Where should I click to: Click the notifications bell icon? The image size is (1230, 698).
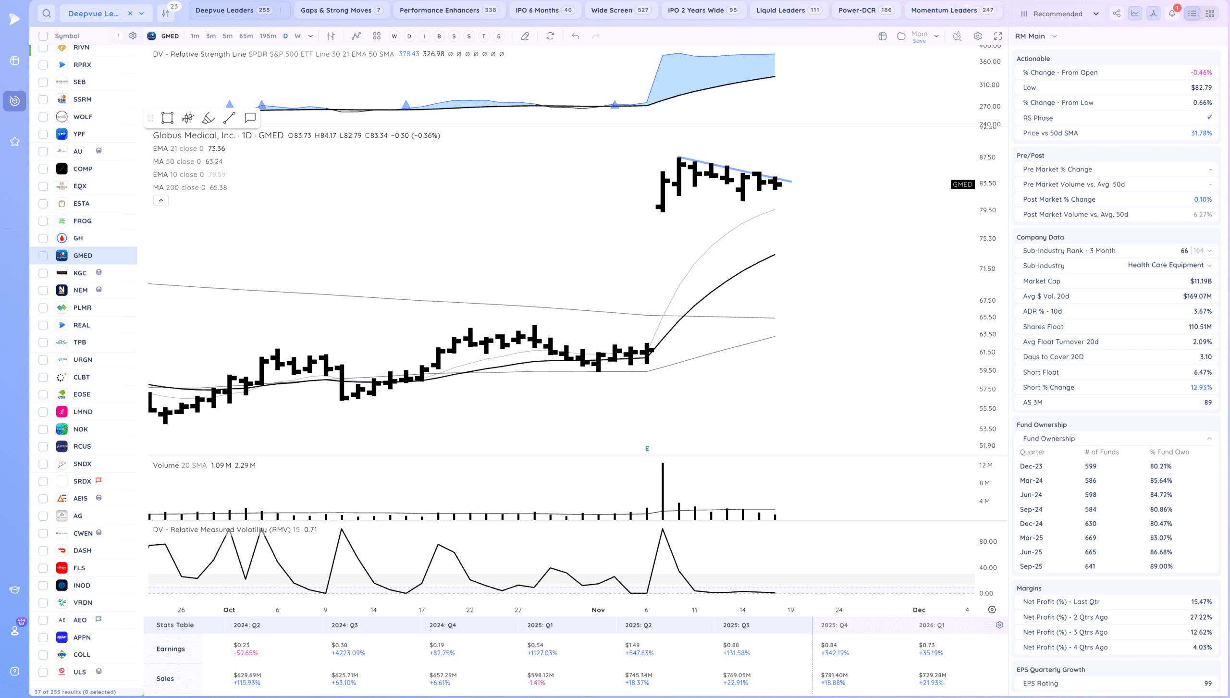pos(1172,13)
